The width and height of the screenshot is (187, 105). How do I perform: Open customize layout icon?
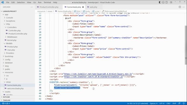171,2
